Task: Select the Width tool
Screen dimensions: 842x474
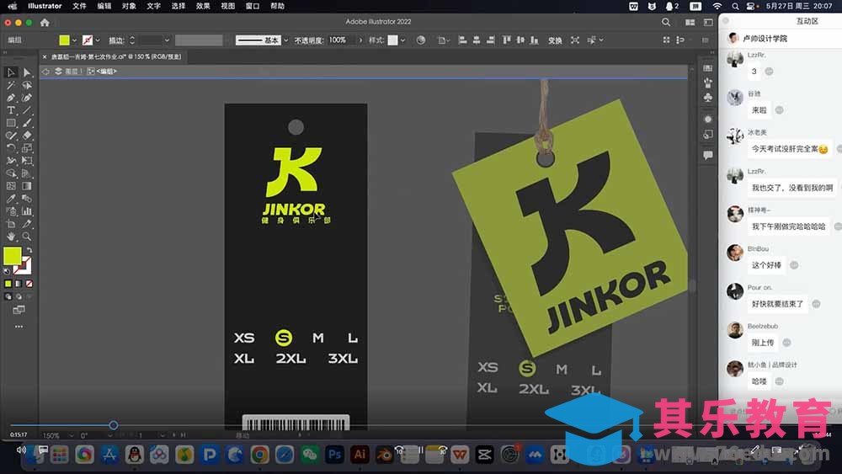Action: [x=11, y=161]
